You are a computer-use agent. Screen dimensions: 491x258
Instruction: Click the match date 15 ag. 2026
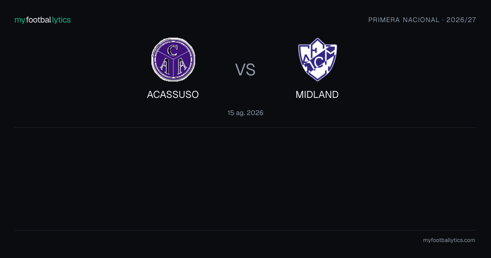(245, 113)
